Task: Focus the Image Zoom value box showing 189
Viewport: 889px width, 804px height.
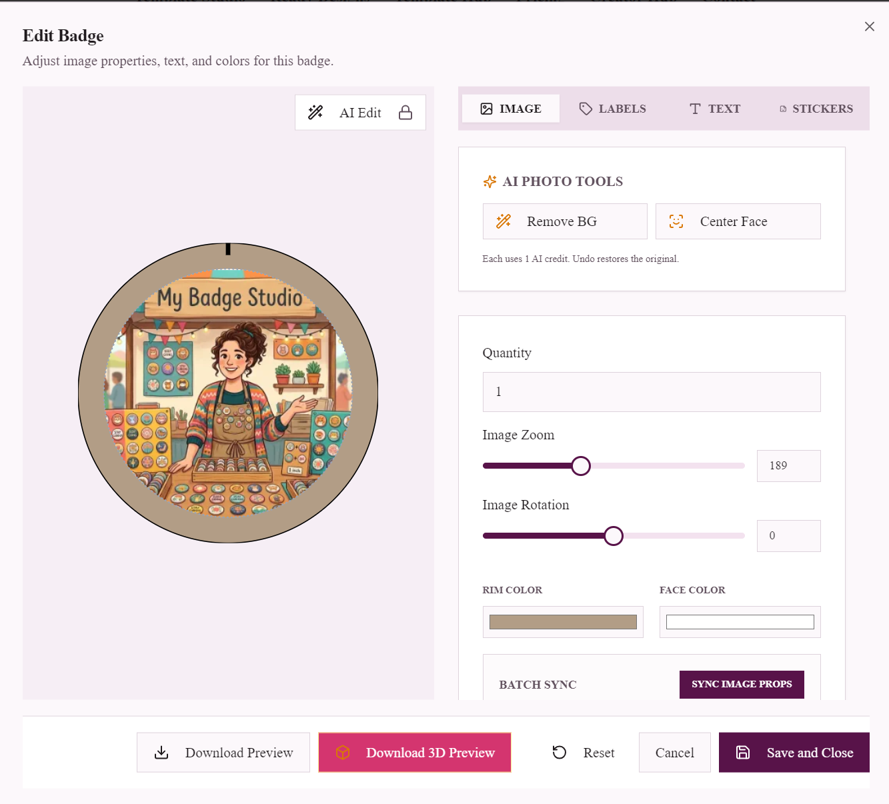Action: coord(788,466)
